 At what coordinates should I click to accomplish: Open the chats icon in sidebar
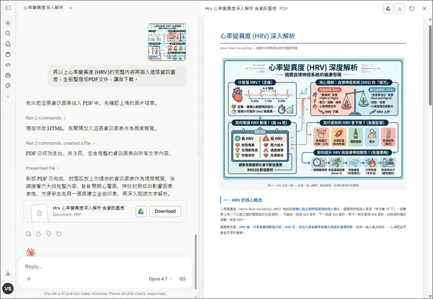[x=8, y=44]
